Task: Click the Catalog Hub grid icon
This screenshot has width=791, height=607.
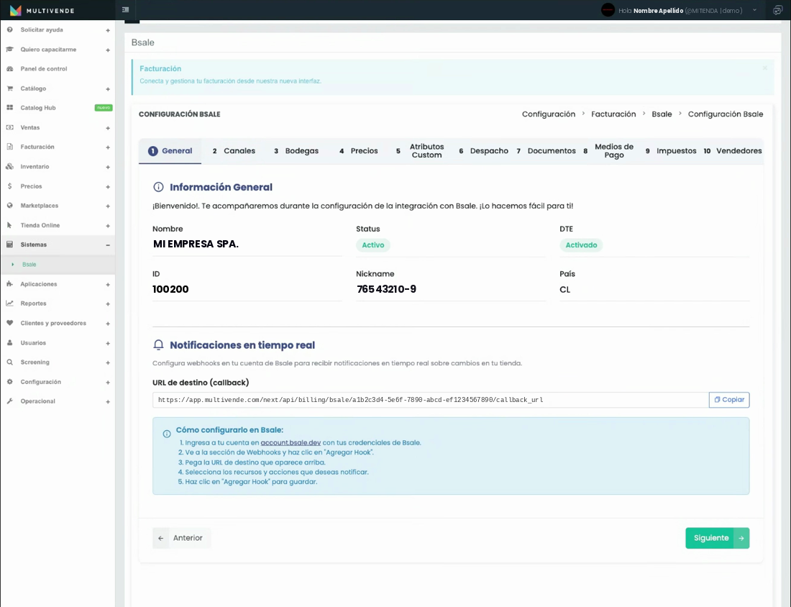Action: (x=9, y=107)
